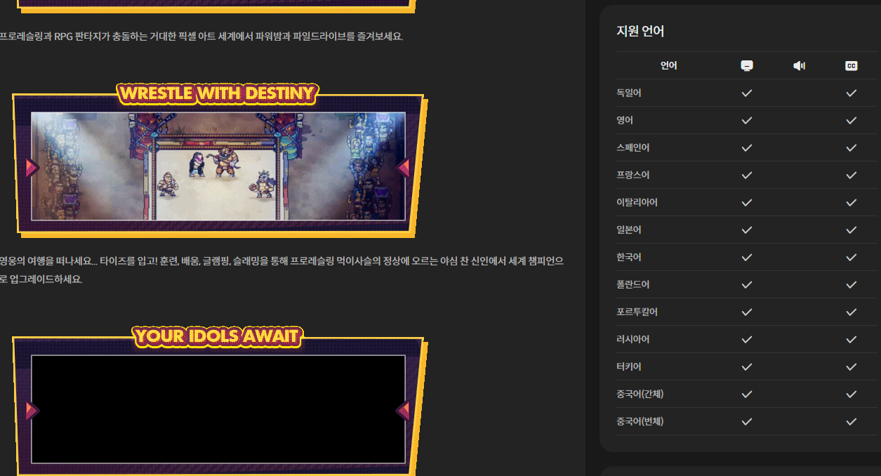Click the interface checkmark in the 영어 row
Image resolution: width=881 pixels, height=476 pixels.
tap(747, 120)
